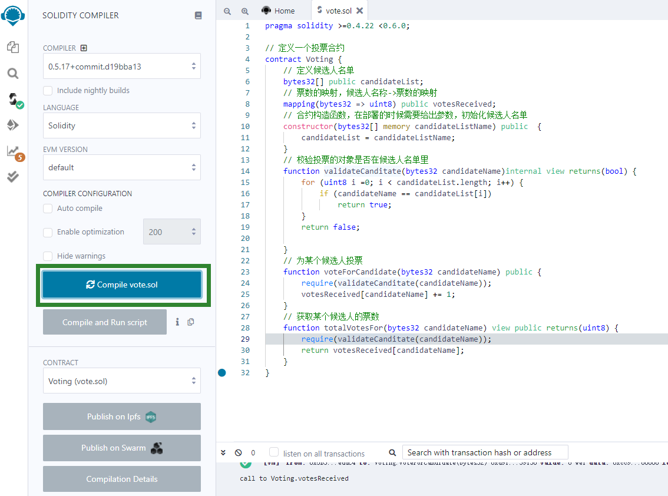This screenshot has width=668, height=496.
Task: Open the File explorer sidebar icon
Action: tap(13, 47)
